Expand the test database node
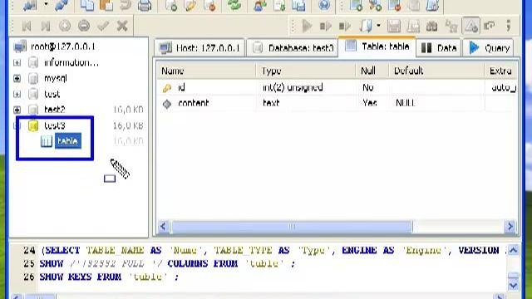 (17, 94)
